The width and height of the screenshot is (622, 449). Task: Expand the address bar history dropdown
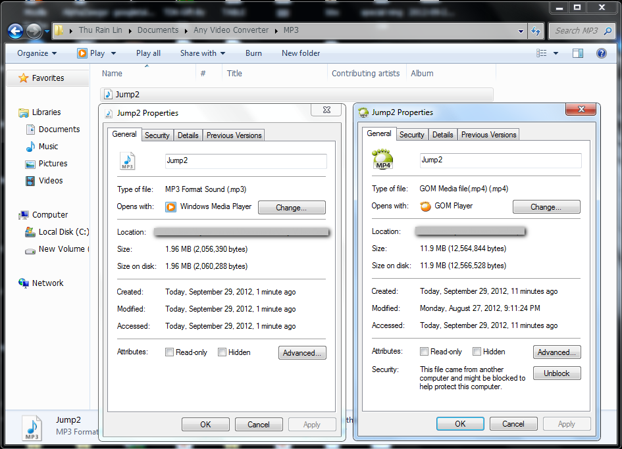point(521,31)
